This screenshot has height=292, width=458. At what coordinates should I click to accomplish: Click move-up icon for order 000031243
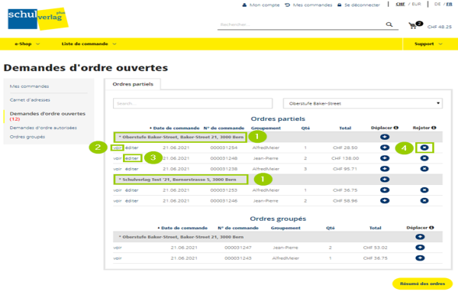click(420, 258)
